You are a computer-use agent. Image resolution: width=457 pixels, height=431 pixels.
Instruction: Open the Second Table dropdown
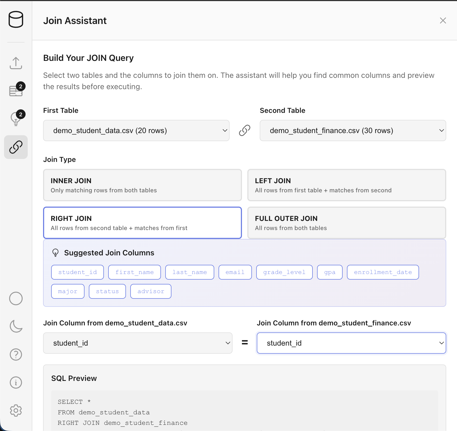point(353,130)
